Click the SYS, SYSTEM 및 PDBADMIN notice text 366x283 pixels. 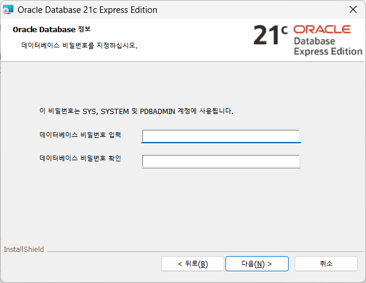(136, 111)
